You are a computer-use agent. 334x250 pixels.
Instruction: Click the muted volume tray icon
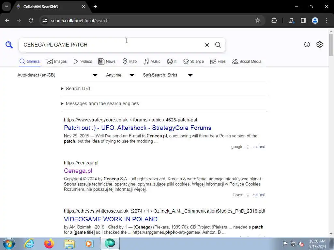[301, 244]
